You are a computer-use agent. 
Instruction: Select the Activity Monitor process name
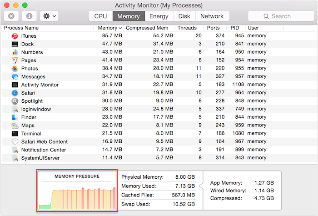[x=40, y=85]
